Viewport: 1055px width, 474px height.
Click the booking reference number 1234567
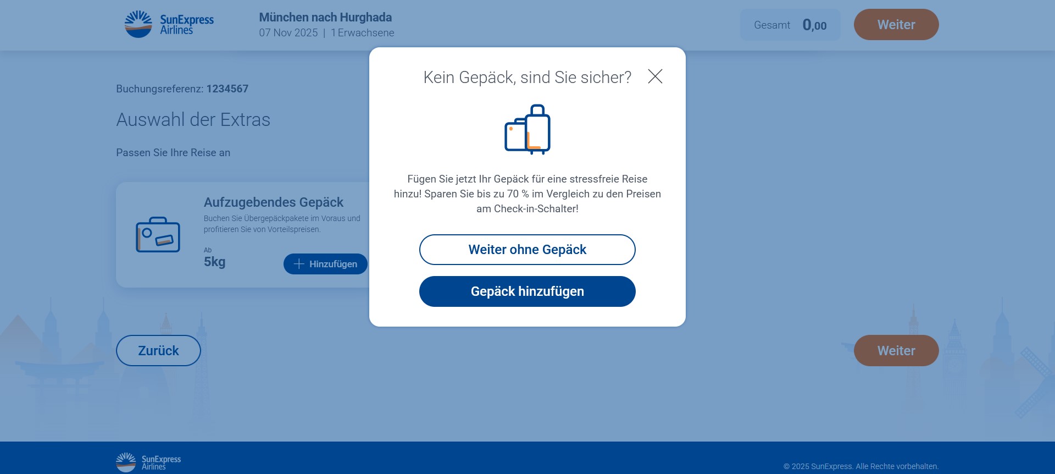[x=227, y=89]
